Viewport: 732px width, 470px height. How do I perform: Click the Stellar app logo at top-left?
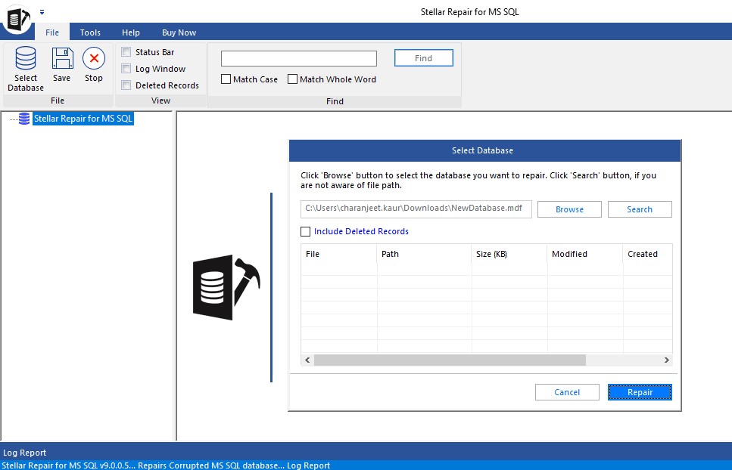point(15,18)
